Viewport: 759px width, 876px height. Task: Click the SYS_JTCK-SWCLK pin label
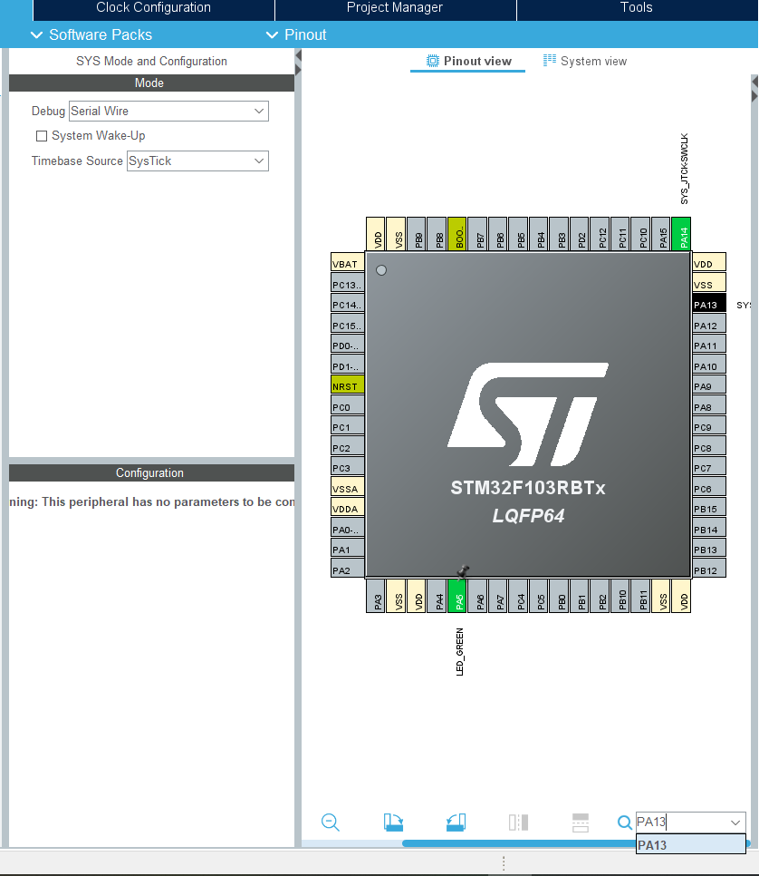(684, 169)
